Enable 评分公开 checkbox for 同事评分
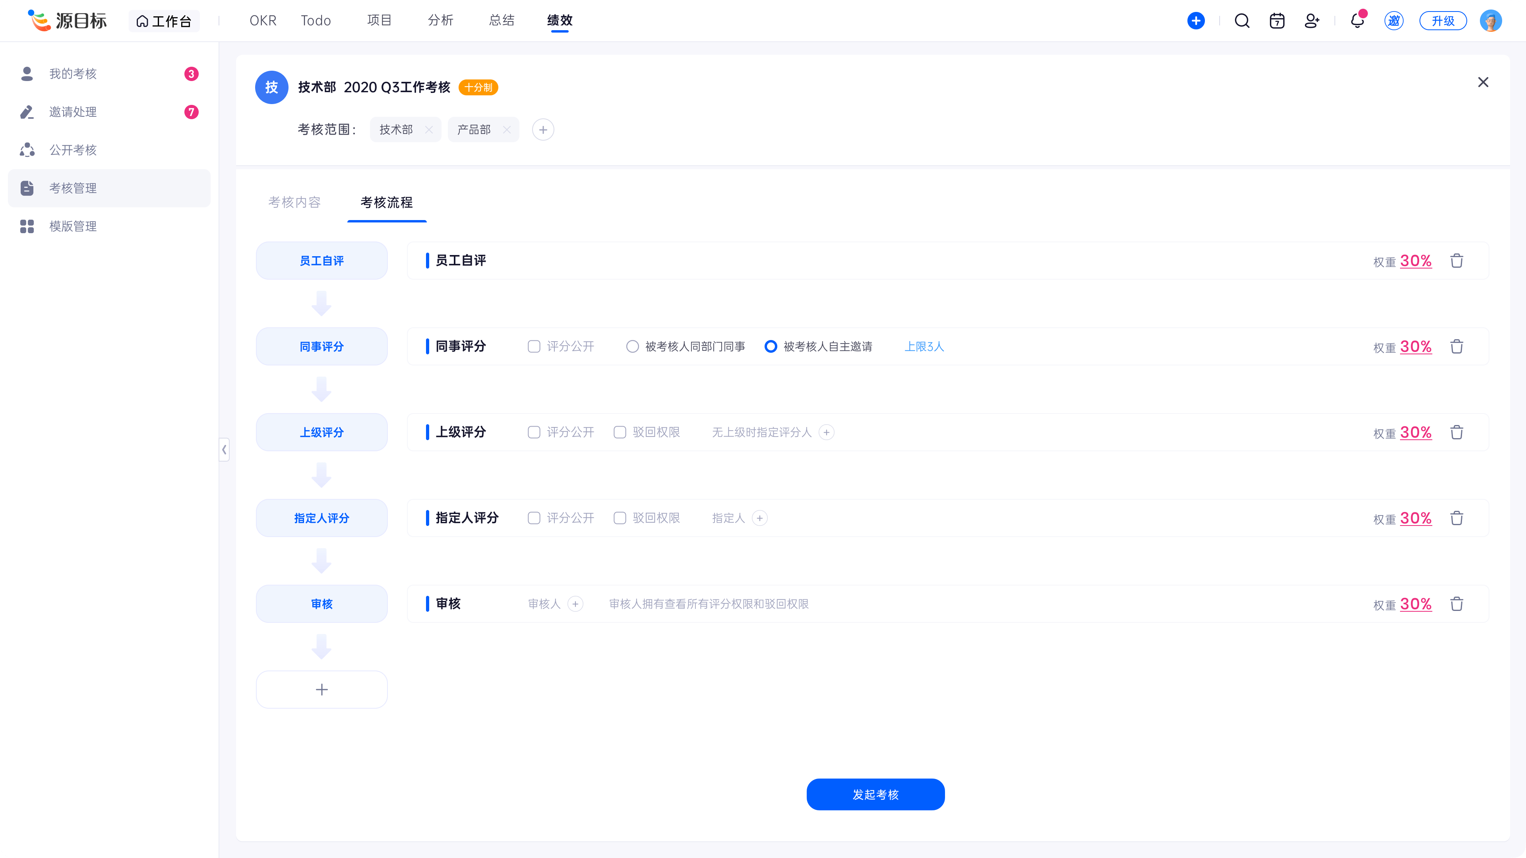Screen dimensions: 1526x858 pos(534,346)
